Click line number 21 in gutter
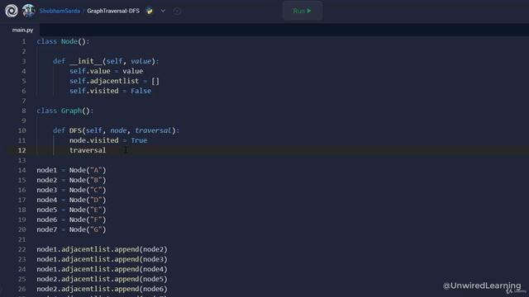529x297 pixels. click(22, 239)
